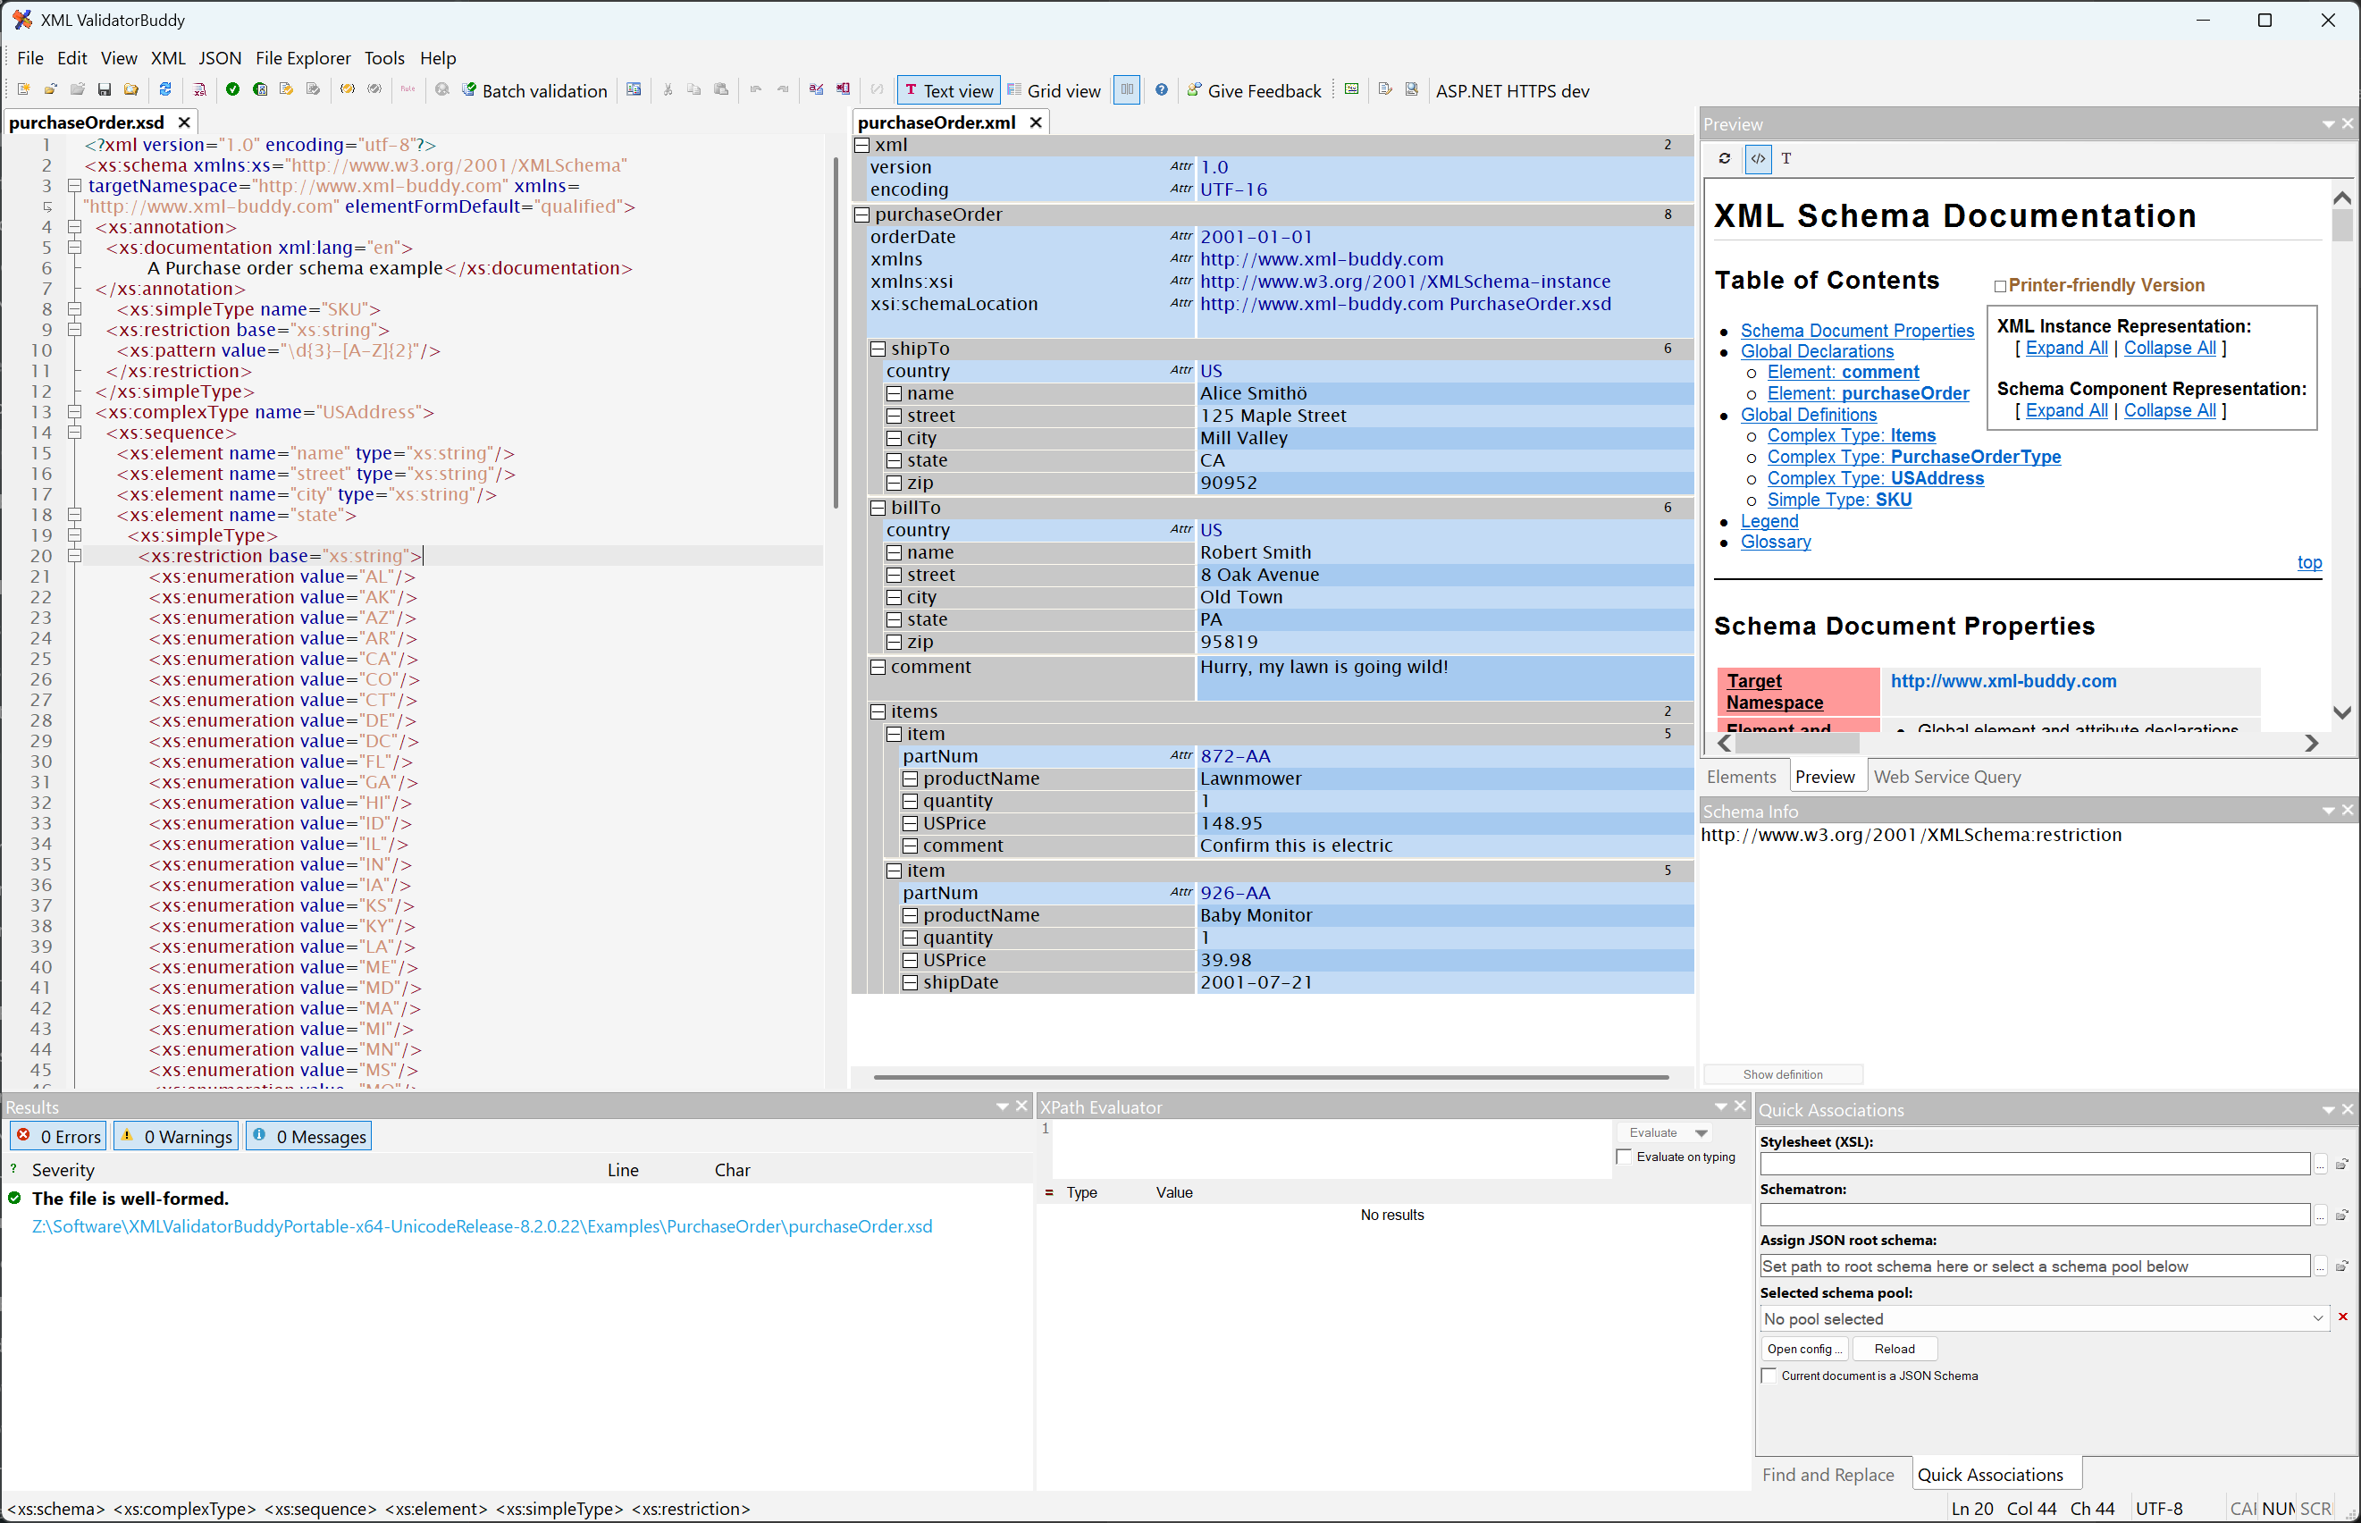2361x1523 pixels.
Task: Click the blue Help question mark icon
Action: (1162, 90)
